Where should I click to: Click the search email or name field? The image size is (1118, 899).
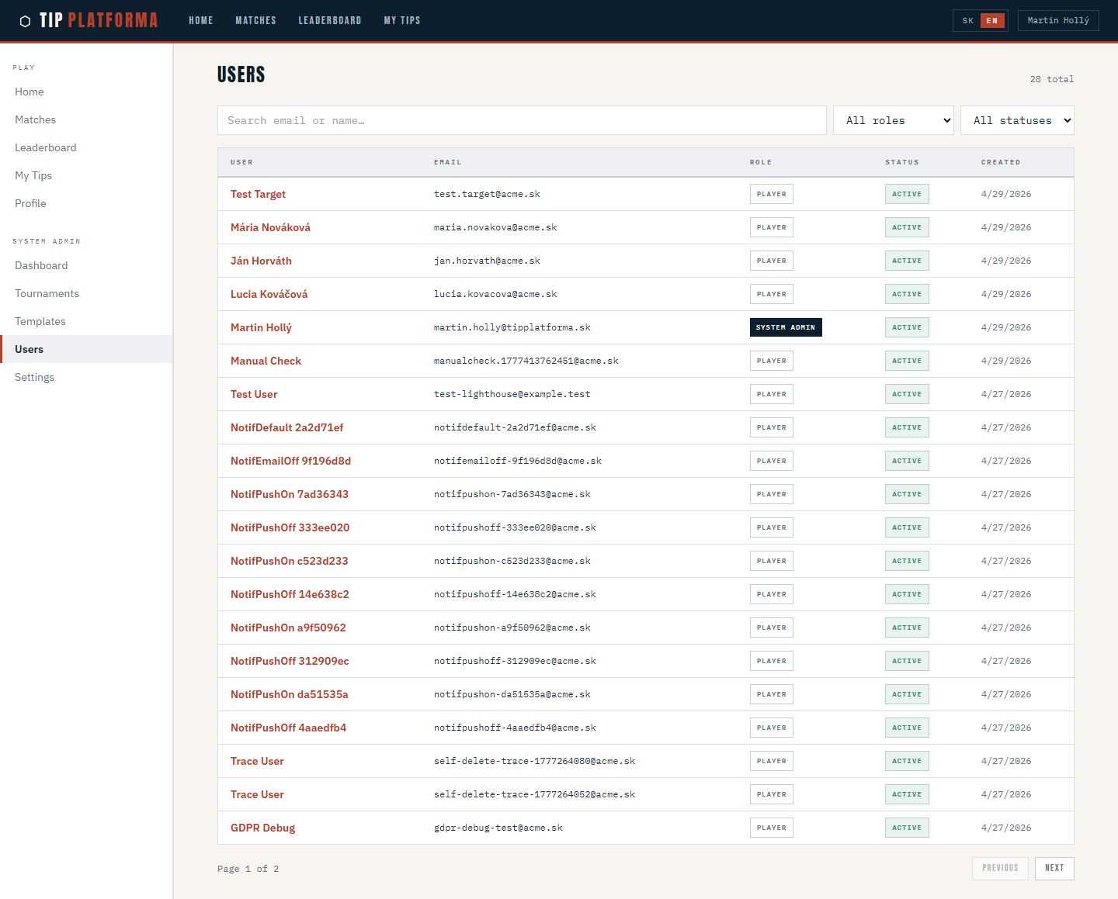click(522, 120)
